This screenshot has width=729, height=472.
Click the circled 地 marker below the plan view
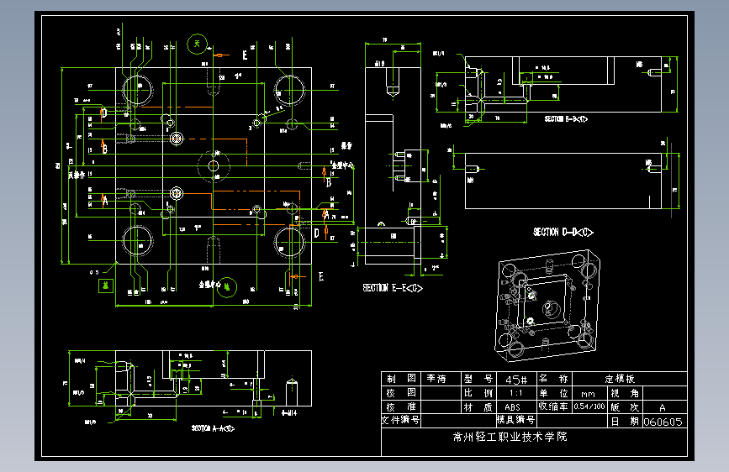pos(227,287)
